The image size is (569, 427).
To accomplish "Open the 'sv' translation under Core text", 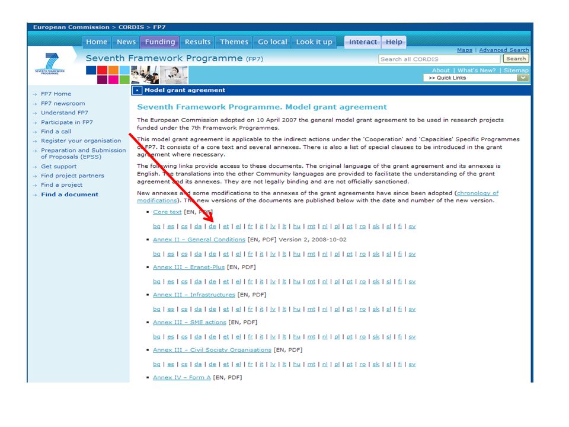I will click(412, 226).
